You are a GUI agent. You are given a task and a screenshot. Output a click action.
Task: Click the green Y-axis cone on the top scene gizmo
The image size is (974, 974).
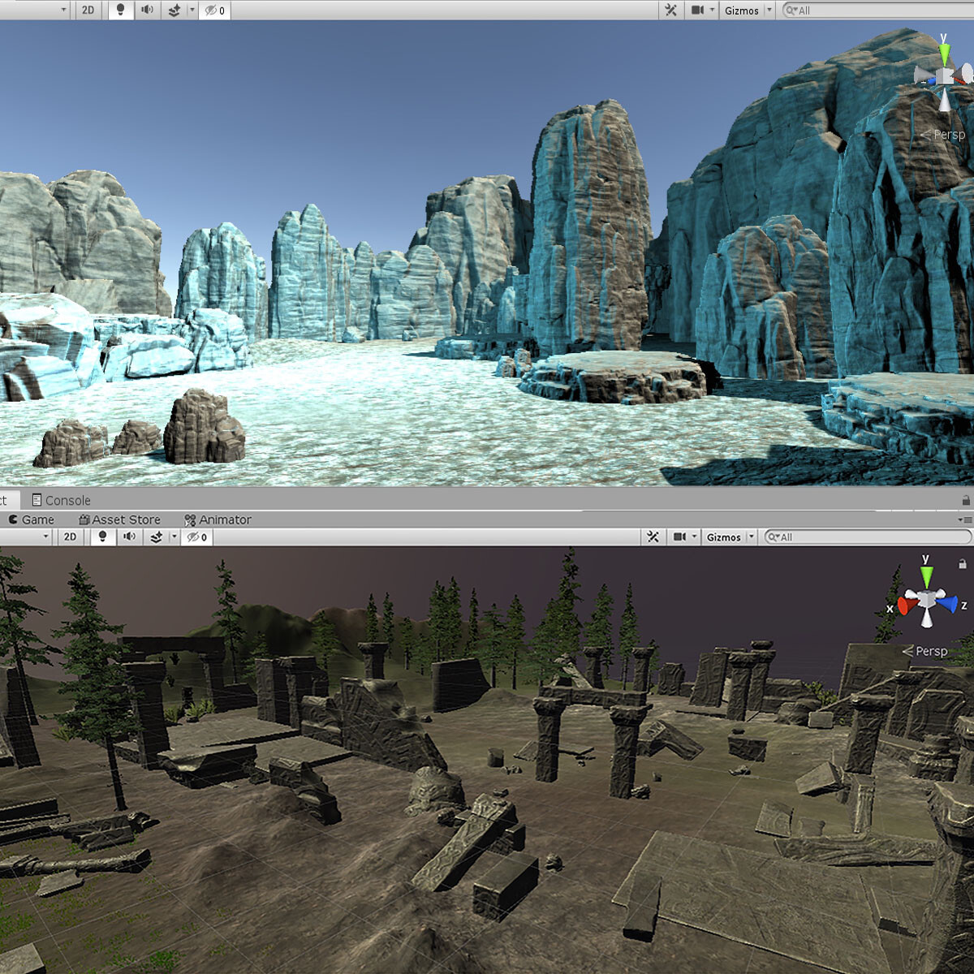(945, 51)
